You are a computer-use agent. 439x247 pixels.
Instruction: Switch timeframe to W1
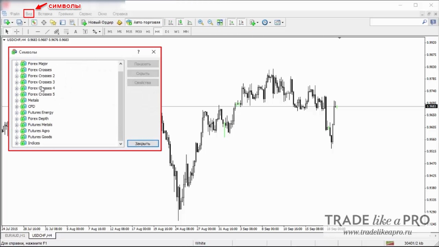click(x=177, y=32)
